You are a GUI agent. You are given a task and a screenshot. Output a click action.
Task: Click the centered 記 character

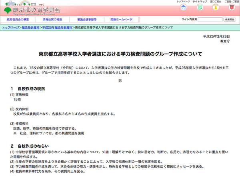(x=120, y=81)
